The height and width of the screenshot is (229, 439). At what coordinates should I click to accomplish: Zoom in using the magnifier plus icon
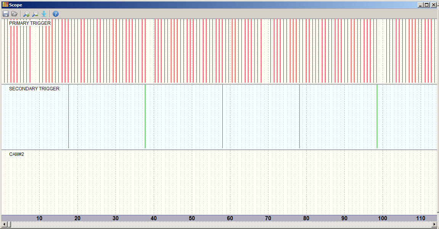(26, 14)
